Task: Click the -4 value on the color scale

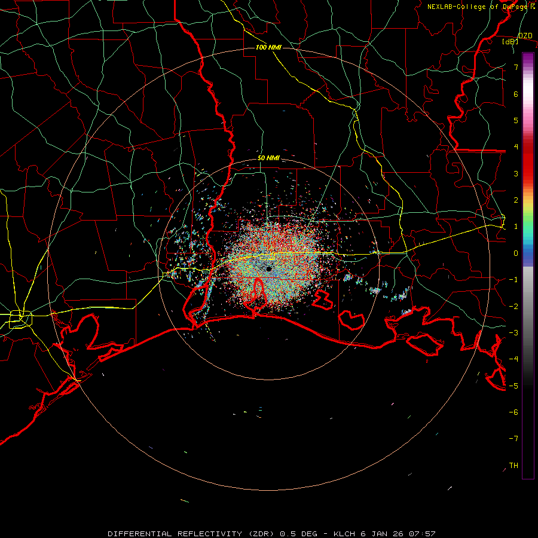Action: click(x=513, y=359)
